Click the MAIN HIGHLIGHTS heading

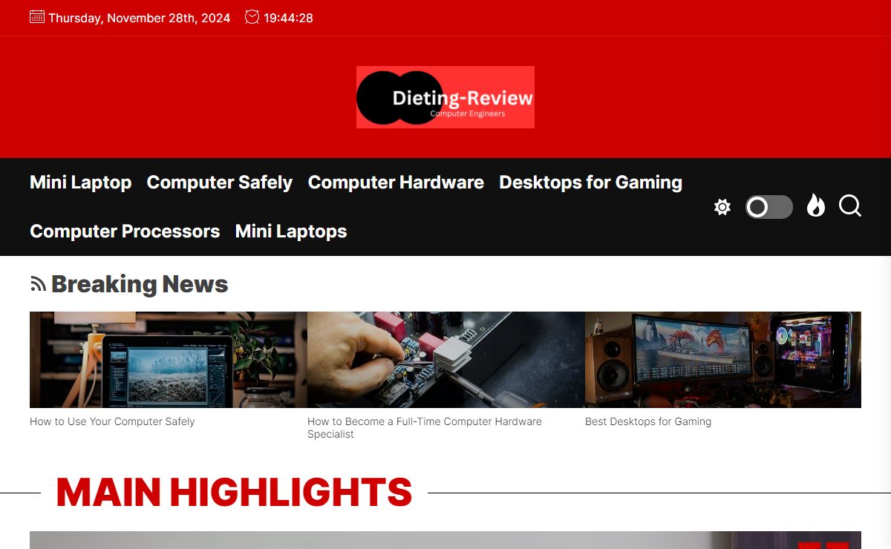coord(234,492)
